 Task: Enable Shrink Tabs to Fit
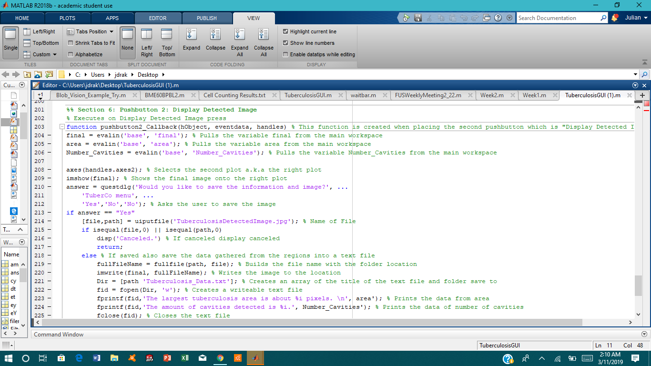point(71,43)
